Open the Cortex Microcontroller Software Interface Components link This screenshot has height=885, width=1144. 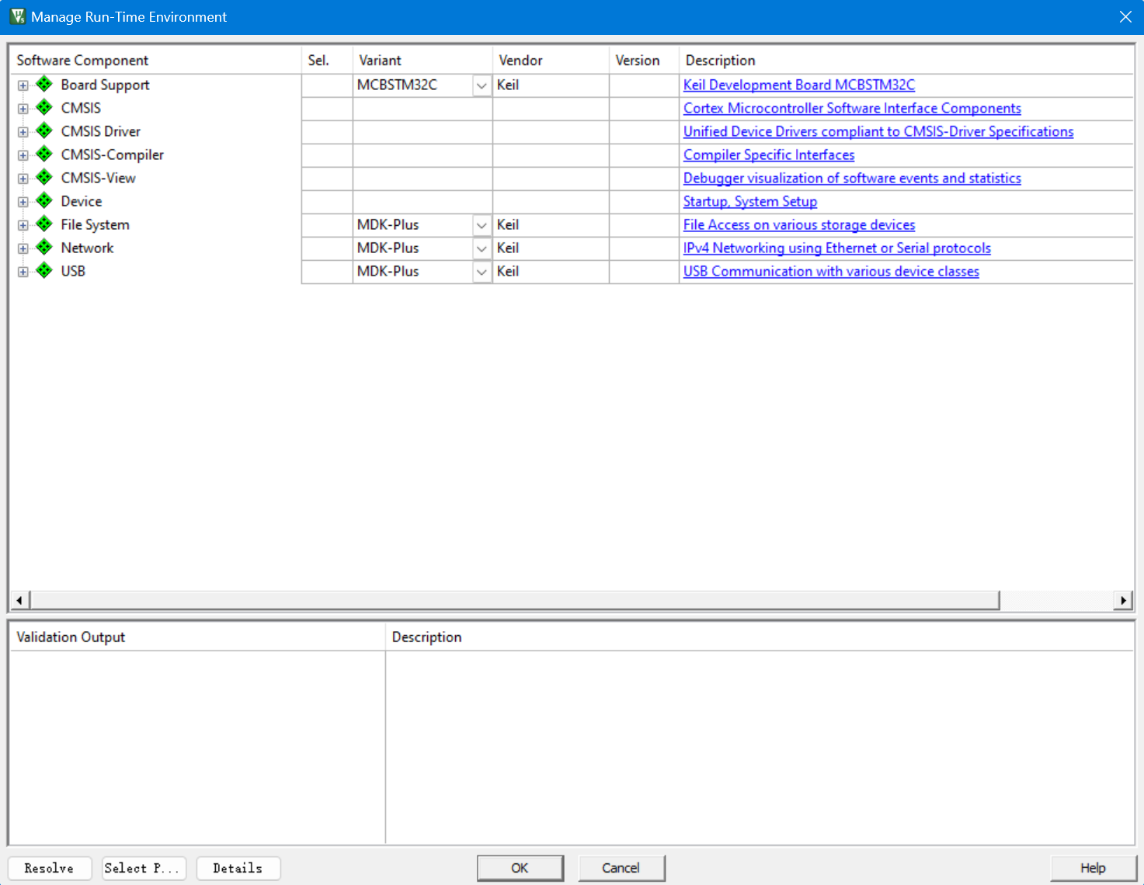852,108
